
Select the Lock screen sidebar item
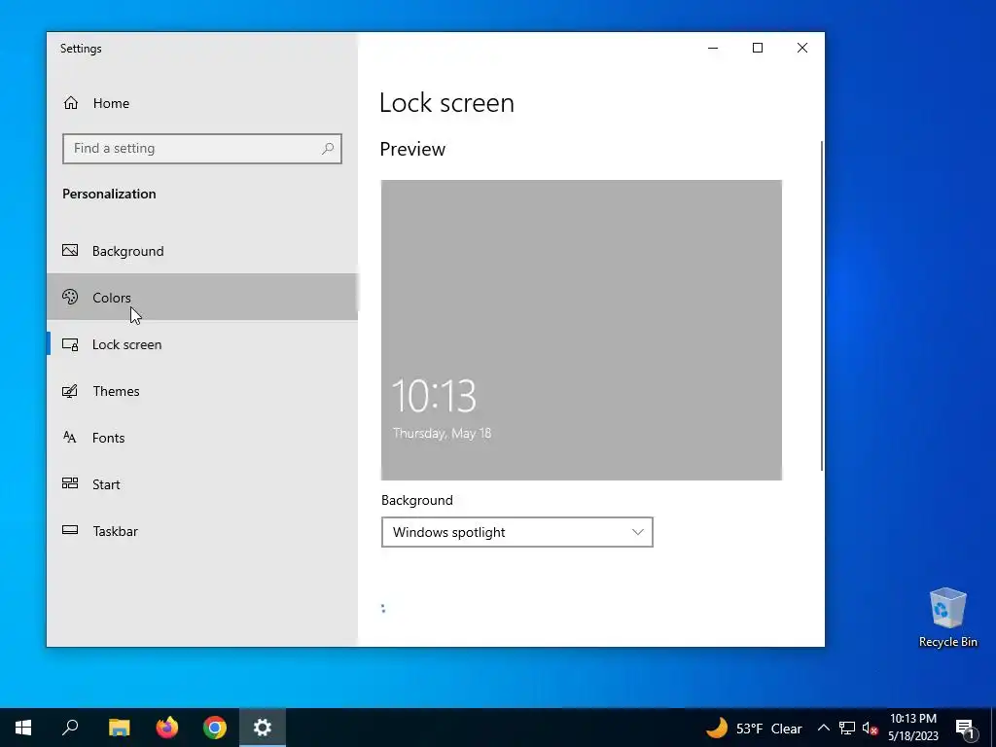(202, 344)
